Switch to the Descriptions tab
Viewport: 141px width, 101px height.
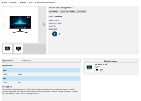point(27,61)
